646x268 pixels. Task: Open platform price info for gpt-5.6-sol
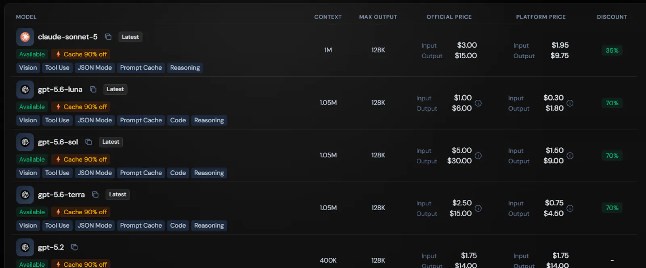570,155
